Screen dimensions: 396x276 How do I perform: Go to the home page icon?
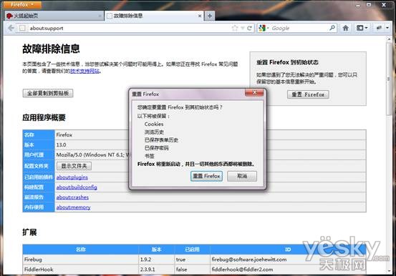pyautogui.click(x=346, y=28)
